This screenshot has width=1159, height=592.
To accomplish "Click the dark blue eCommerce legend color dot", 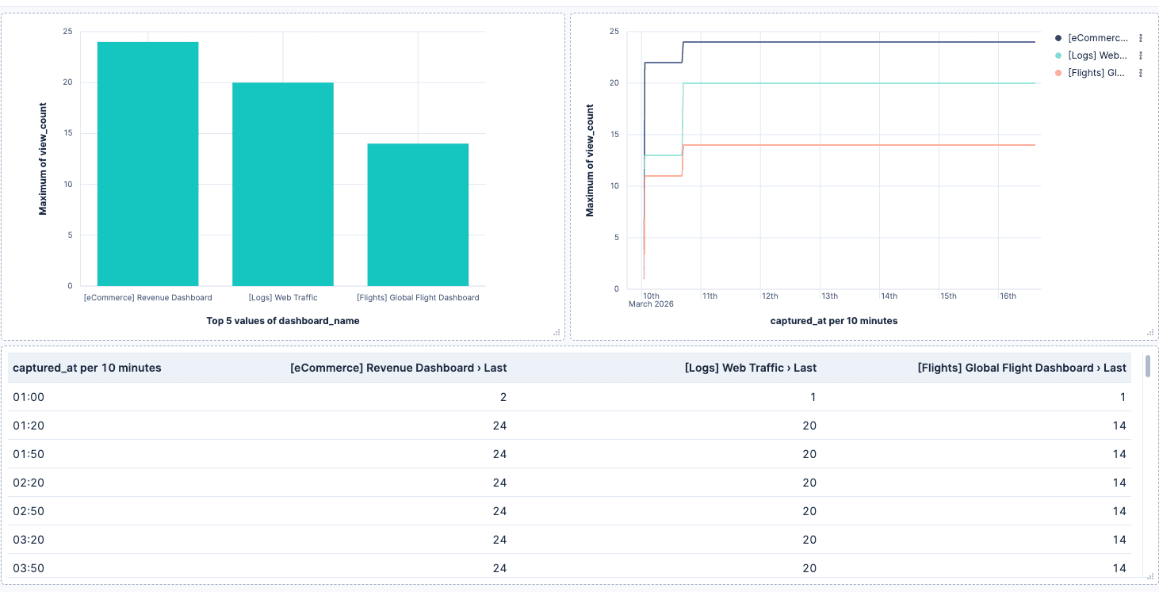I will pyautogui.click(x=1058, y=38).
